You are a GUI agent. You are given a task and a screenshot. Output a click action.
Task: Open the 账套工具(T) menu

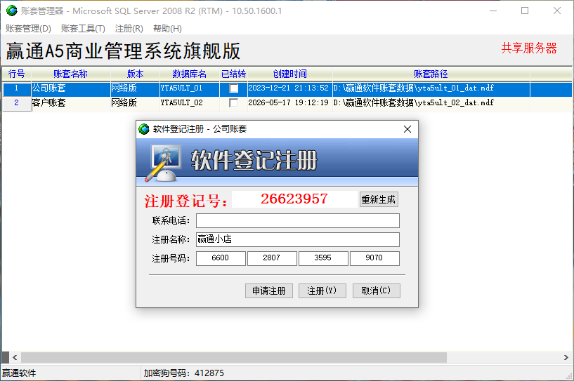(83, 29)
